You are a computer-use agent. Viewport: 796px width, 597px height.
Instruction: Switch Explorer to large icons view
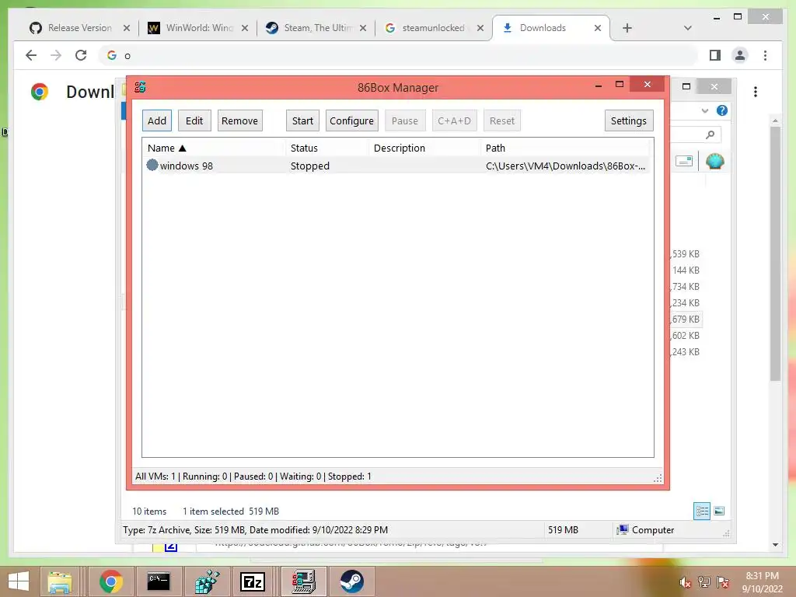719,511
